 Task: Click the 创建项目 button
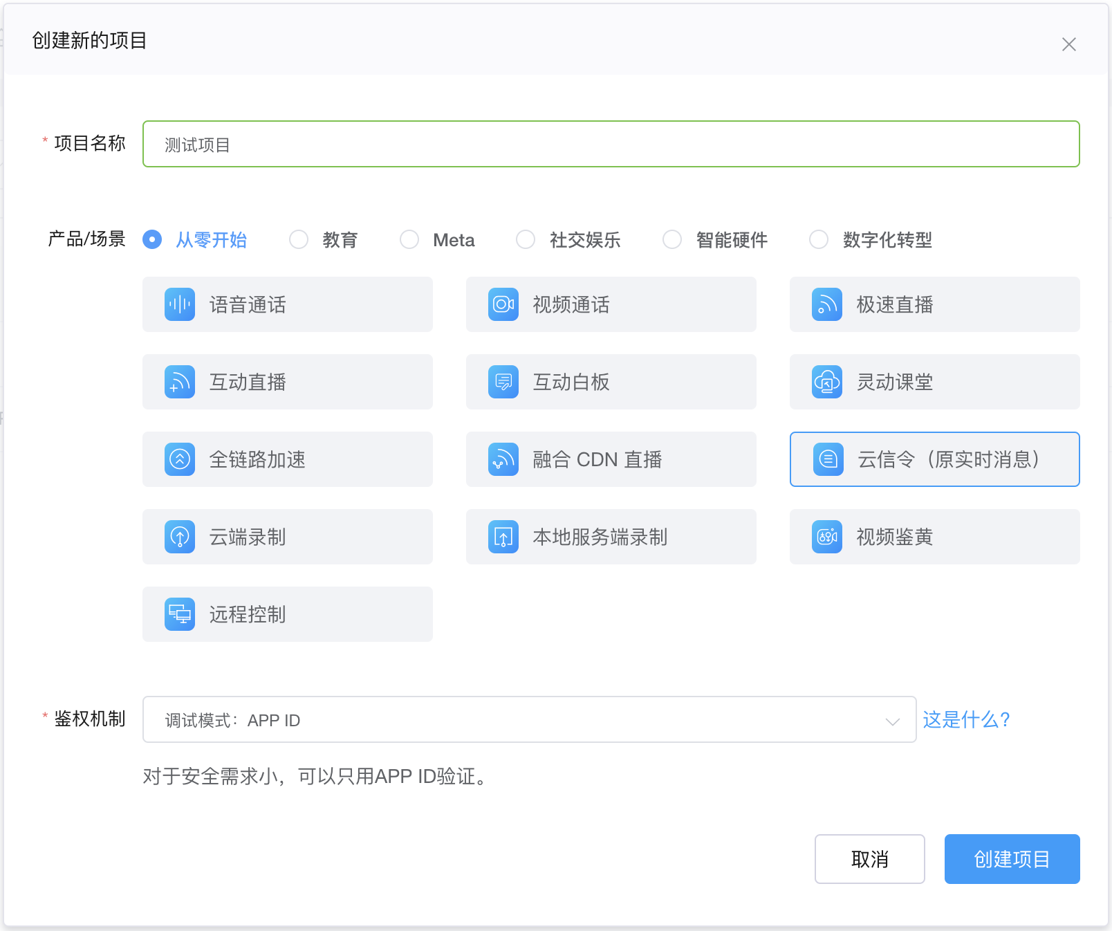1012,859
